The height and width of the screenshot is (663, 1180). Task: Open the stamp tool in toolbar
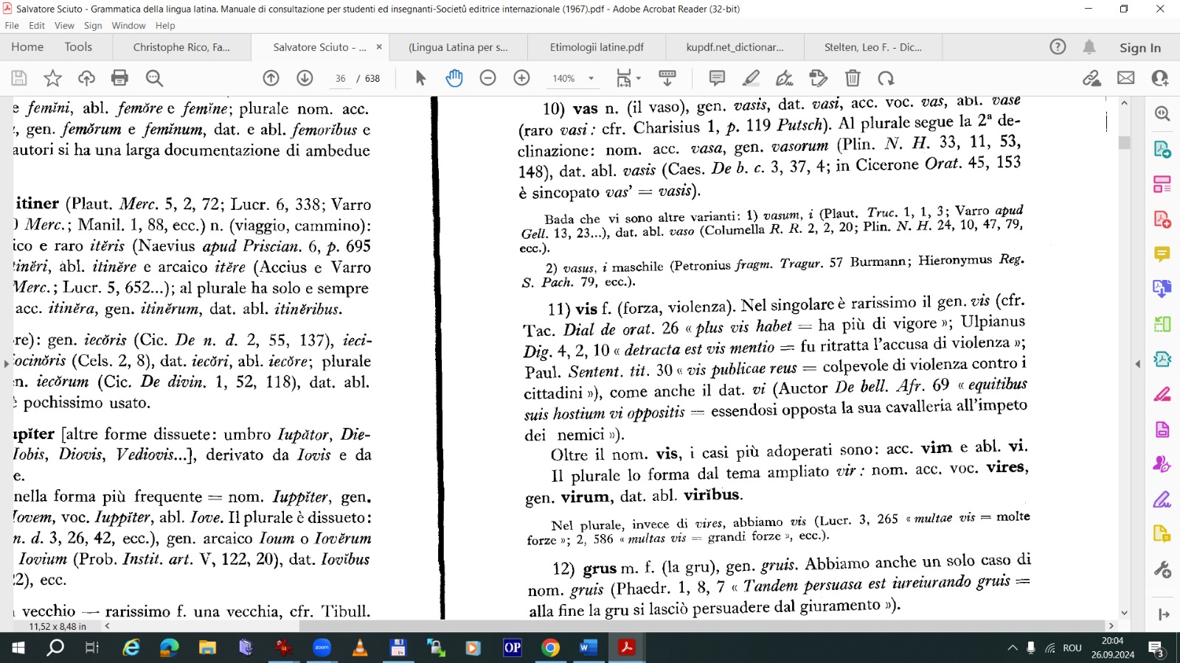tap(819, 78)
